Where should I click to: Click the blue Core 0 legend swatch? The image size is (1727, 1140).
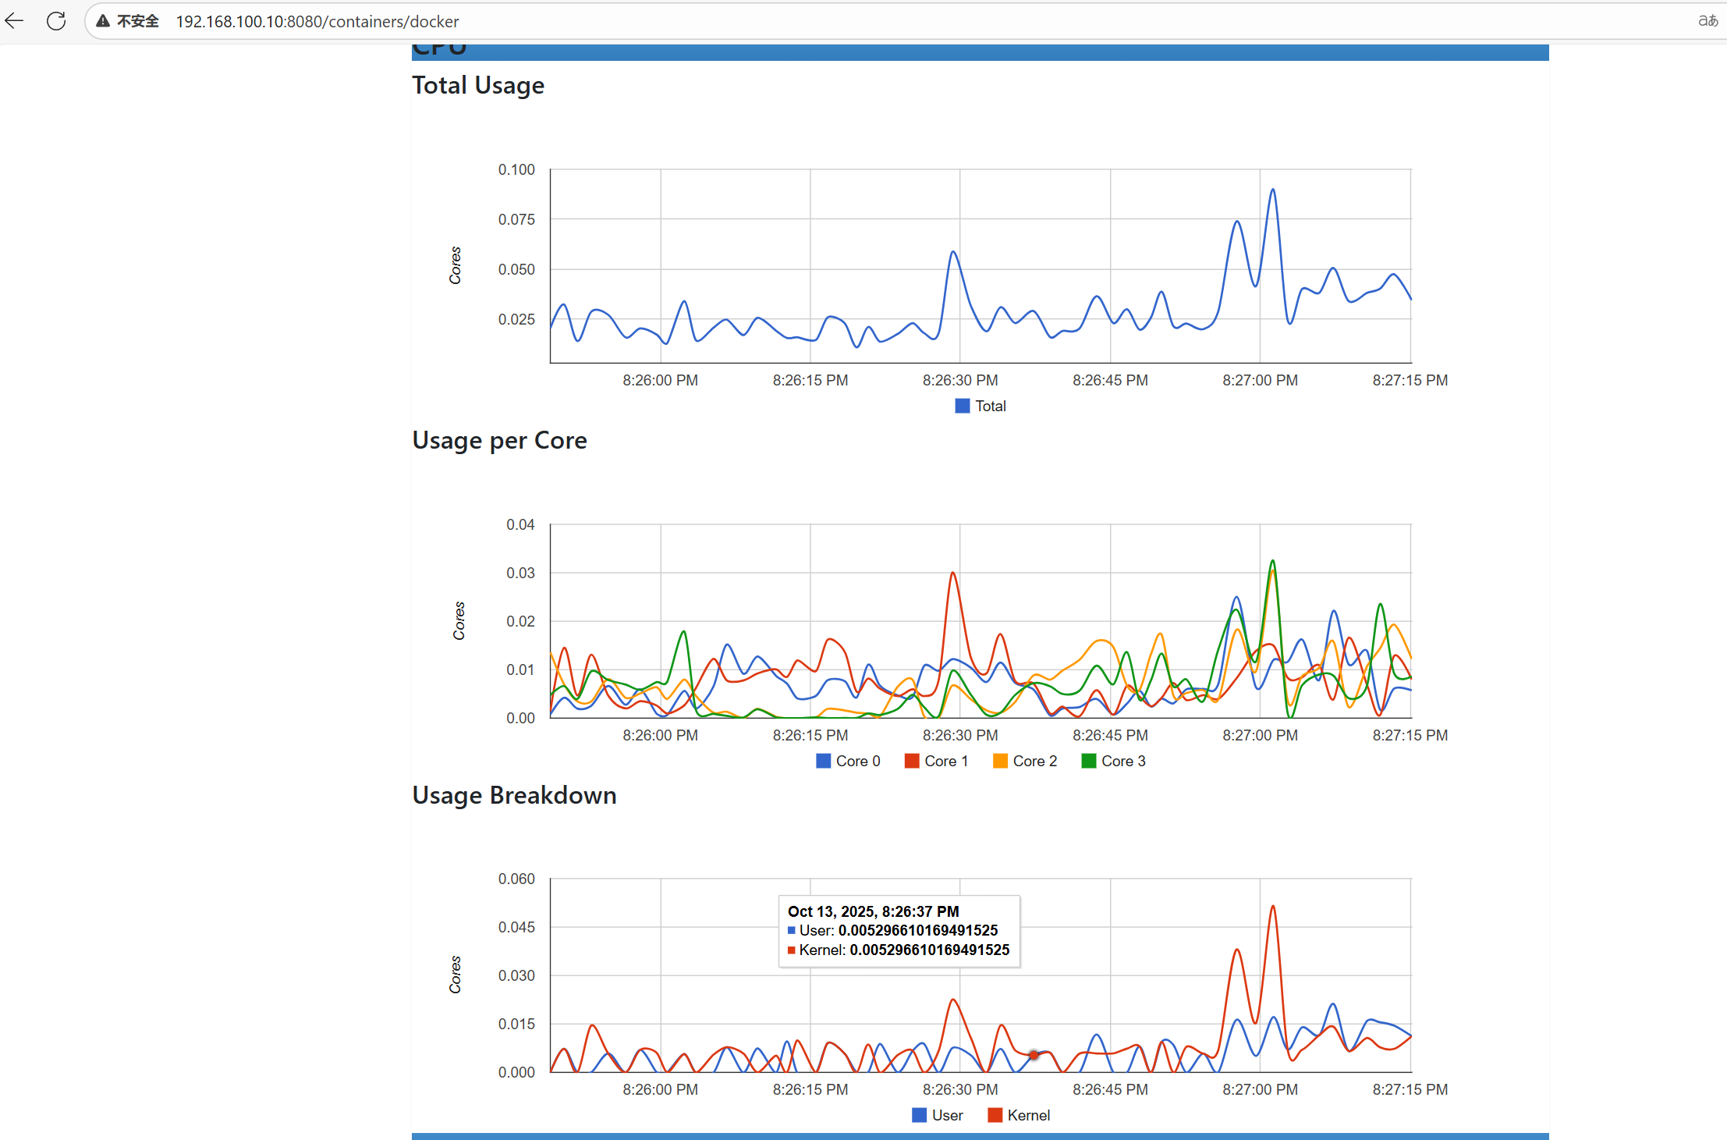tap(823, 761)
